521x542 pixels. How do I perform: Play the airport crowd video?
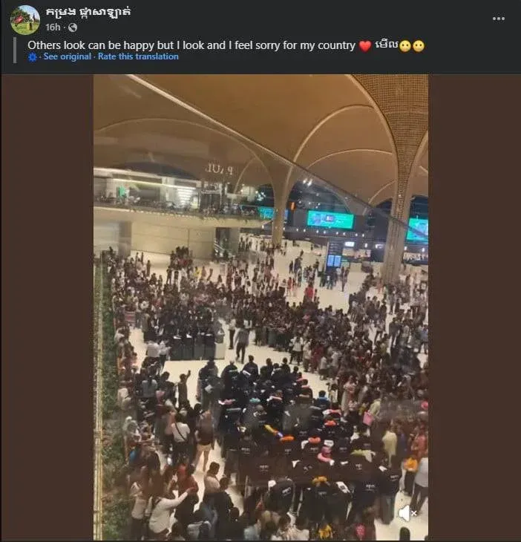click(x=260, y=307)
